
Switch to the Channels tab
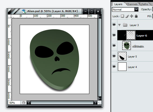132,4
